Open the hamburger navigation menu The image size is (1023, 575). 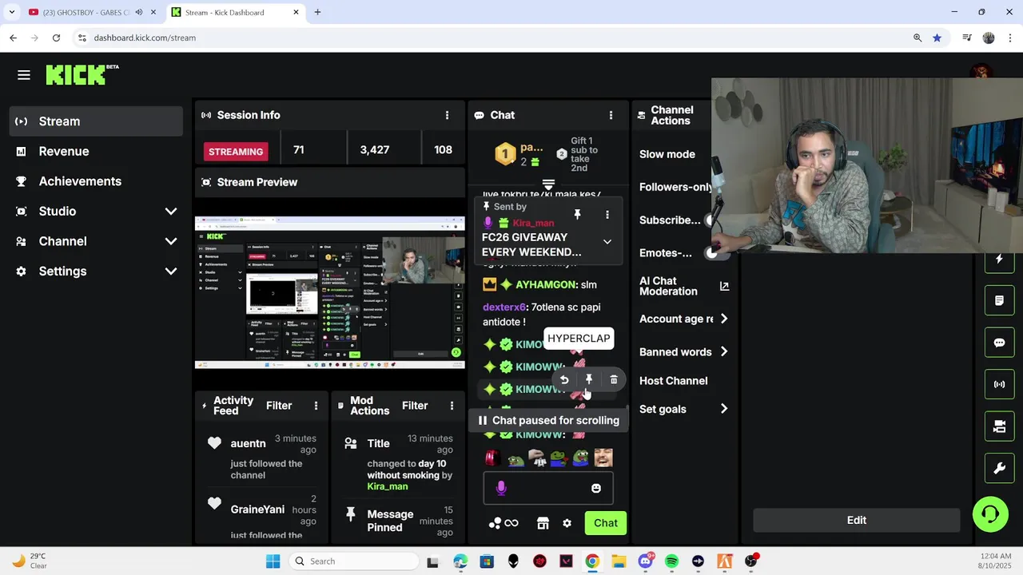tap(24, 75)
